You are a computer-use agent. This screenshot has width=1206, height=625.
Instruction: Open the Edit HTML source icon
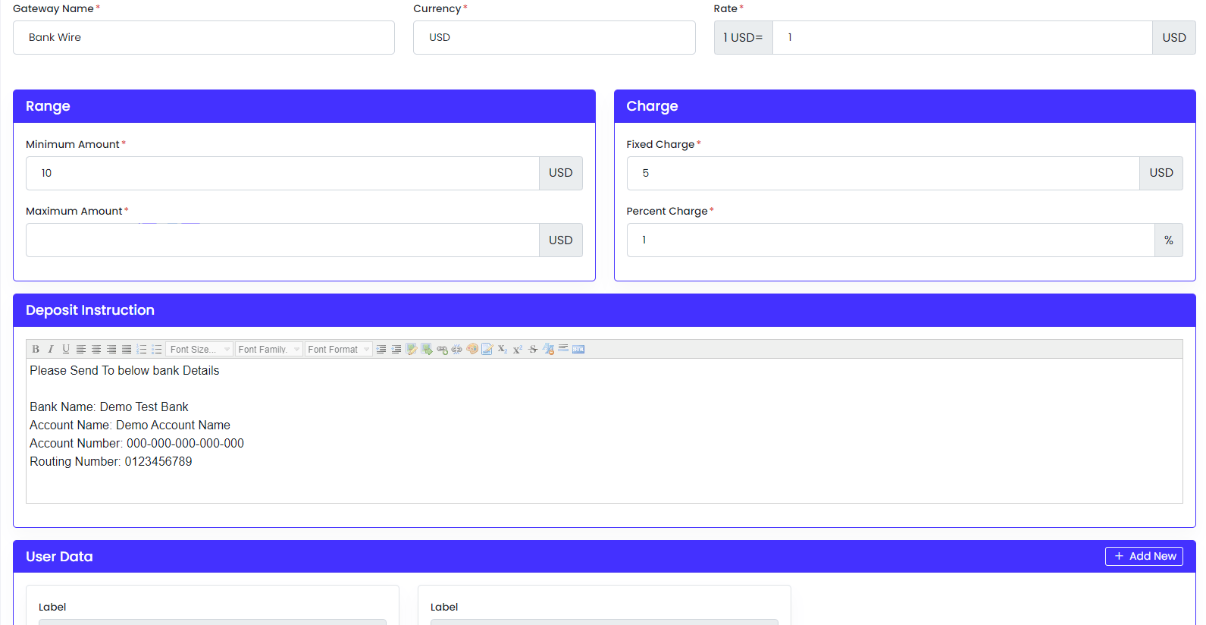click(578, 349)
